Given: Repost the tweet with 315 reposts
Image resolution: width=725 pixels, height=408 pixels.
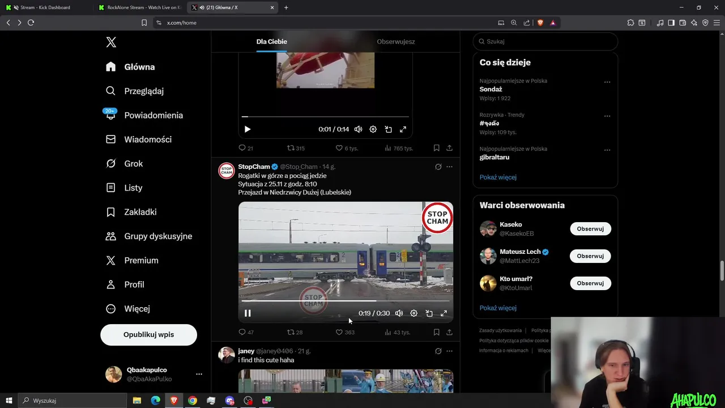Looking at the screenshot, I should tap(296, 148).
